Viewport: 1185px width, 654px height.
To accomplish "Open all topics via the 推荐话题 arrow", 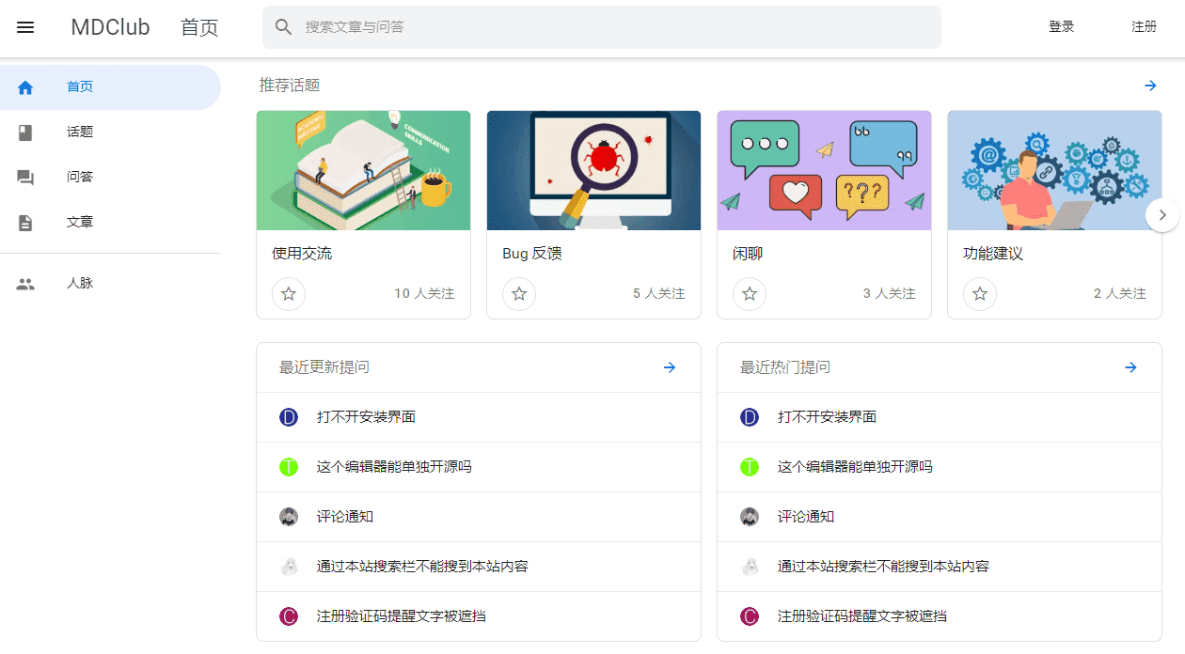I will (1150, 86).
